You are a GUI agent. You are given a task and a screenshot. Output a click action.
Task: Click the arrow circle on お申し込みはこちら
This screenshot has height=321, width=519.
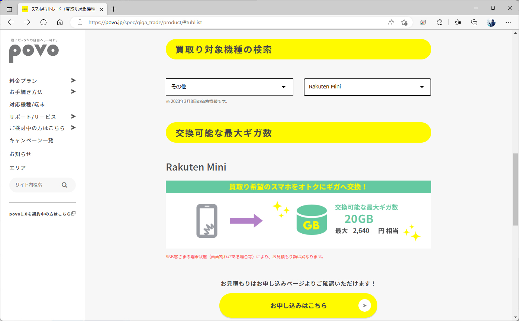click(x=364, y=305)
